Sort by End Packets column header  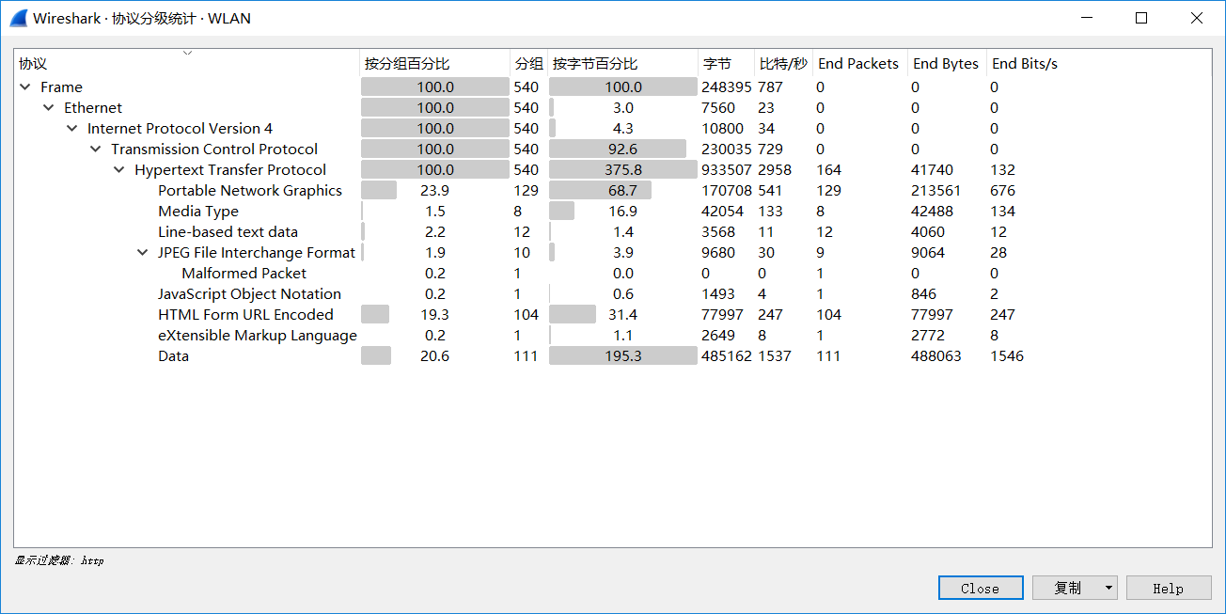coord(860,64)
